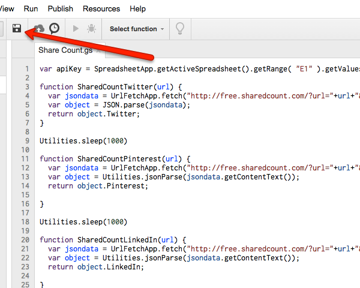Open the Publish menu
Viewport: 360px width, 288px height.
[x=60, y=9]
